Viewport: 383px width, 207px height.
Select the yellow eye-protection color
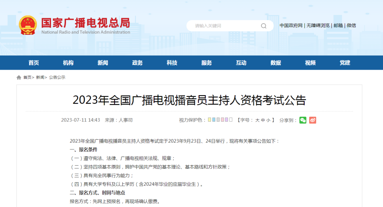click(210, 120)
